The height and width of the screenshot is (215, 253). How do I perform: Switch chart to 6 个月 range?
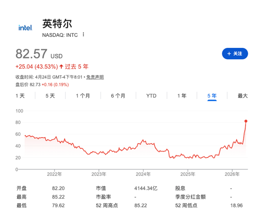click(118, 96)
